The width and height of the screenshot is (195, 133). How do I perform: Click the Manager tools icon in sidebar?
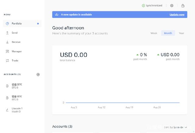pyautogui.click(x=7, y=51)
